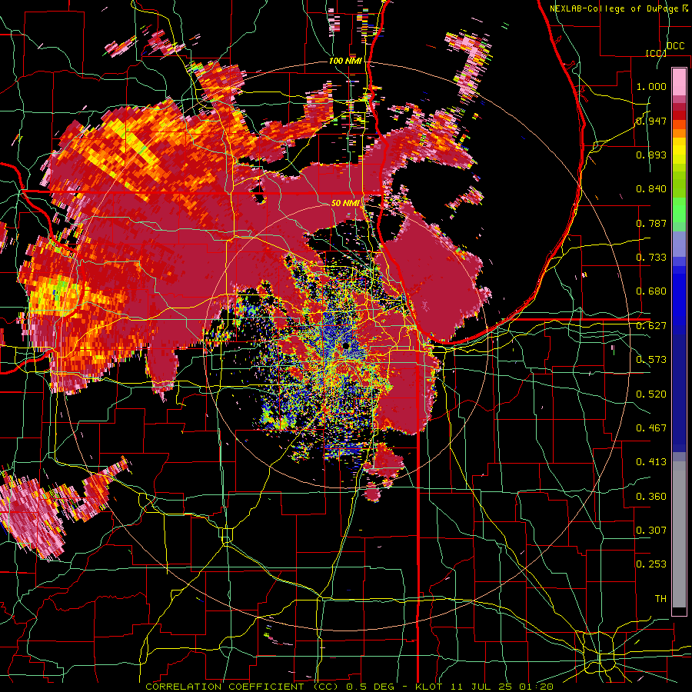Click the TH threshold label
Viewport: 692px width, 692px height.
point(660,599)
